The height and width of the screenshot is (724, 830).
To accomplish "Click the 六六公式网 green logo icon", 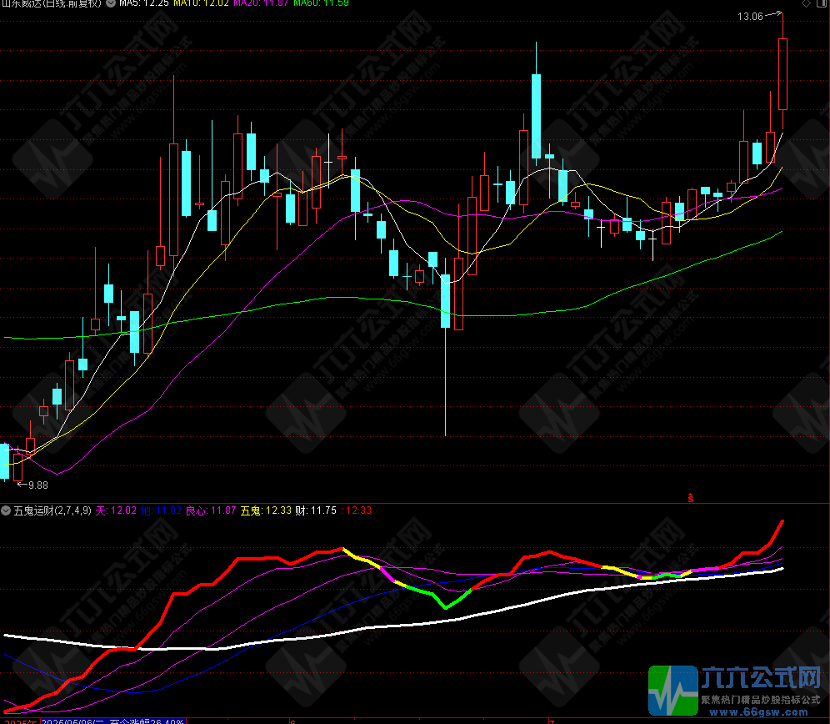I will point(672,690).
